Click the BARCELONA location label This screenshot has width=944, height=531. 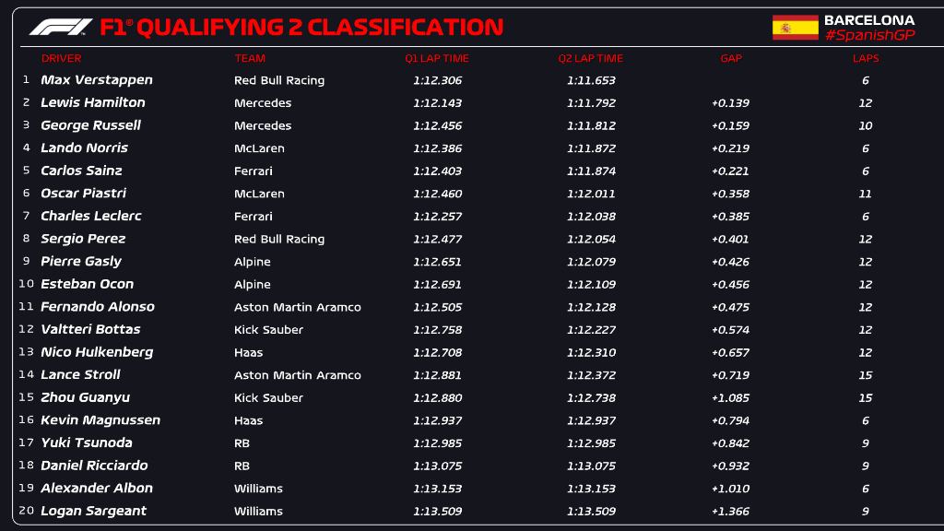[868, 20]
